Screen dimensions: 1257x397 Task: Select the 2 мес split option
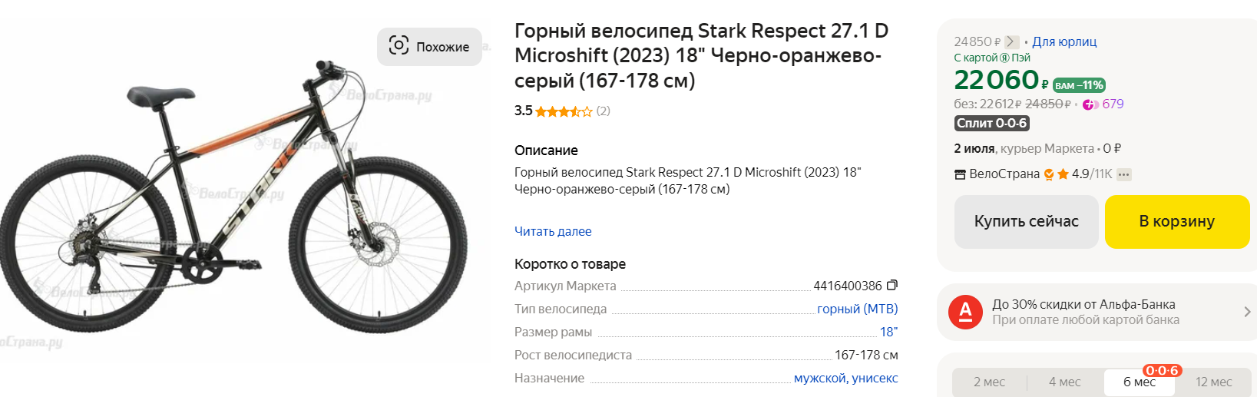pos(989,382)
